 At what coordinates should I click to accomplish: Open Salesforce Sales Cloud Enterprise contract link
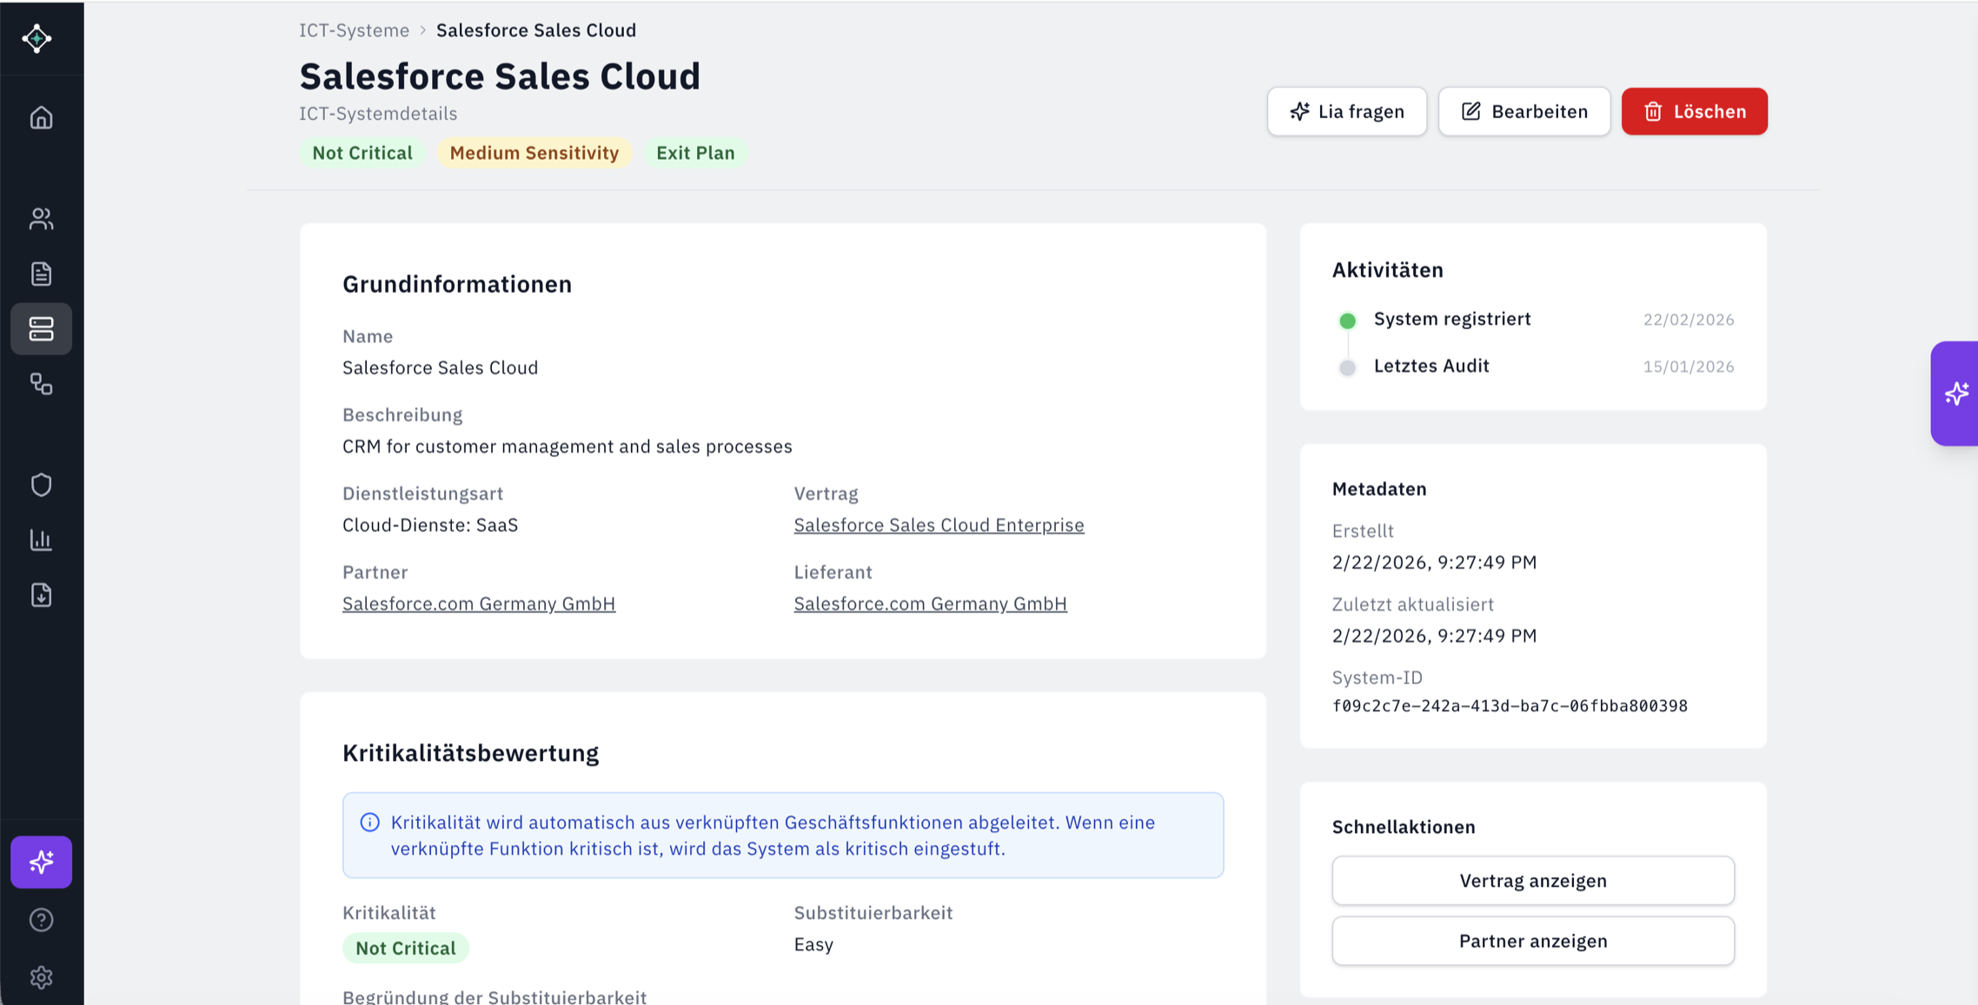pos(939,525)
